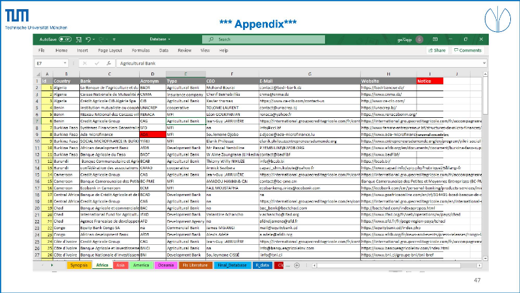Select column E header

coord(186,74)
